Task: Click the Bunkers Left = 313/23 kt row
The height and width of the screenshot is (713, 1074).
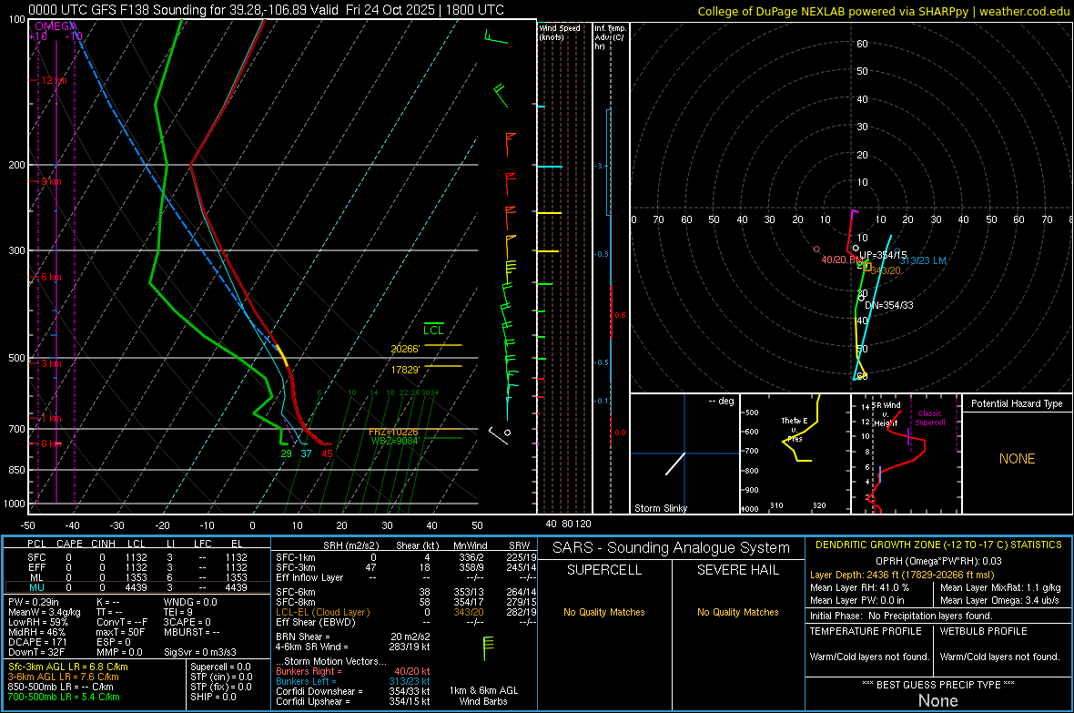Action: (353, 681)
